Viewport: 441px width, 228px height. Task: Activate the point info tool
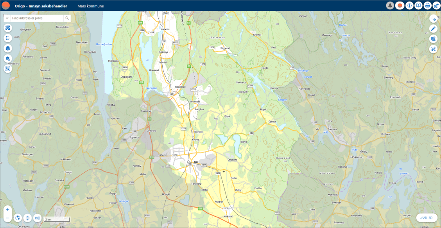[x=433, y=18]
